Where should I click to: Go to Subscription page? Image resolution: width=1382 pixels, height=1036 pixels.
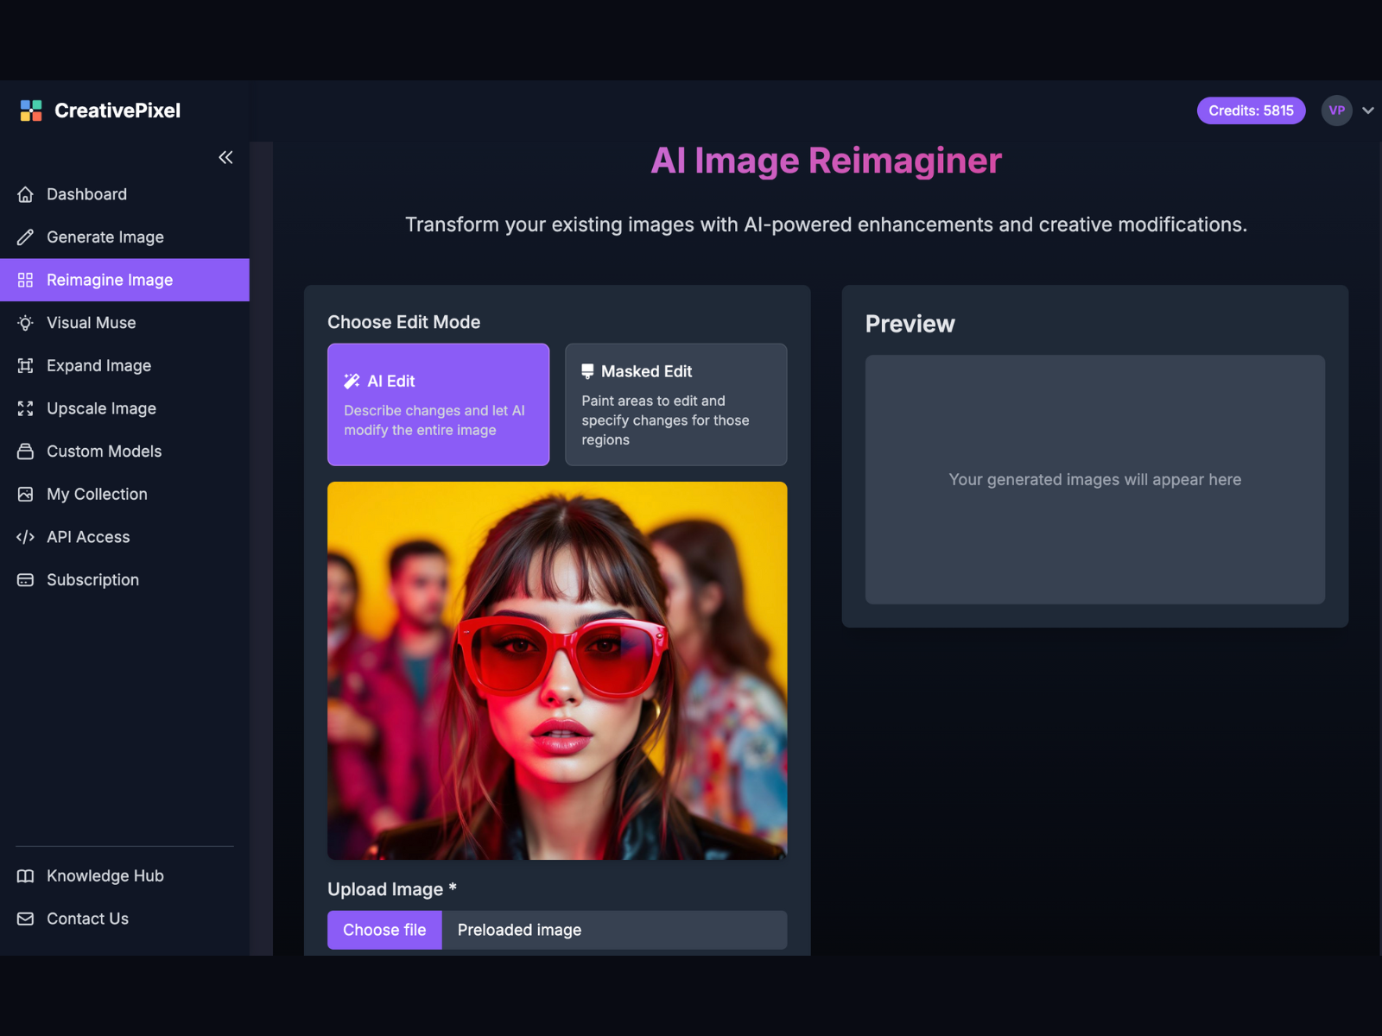point(124,580)
